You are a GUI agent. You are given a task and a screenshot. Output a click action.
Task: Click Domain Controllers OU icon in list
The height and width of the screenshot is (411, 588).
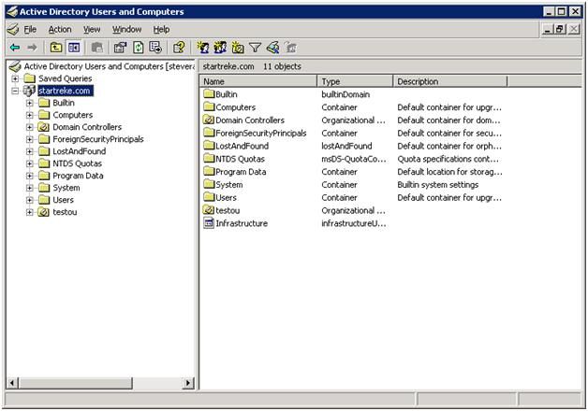pos(209,120)
